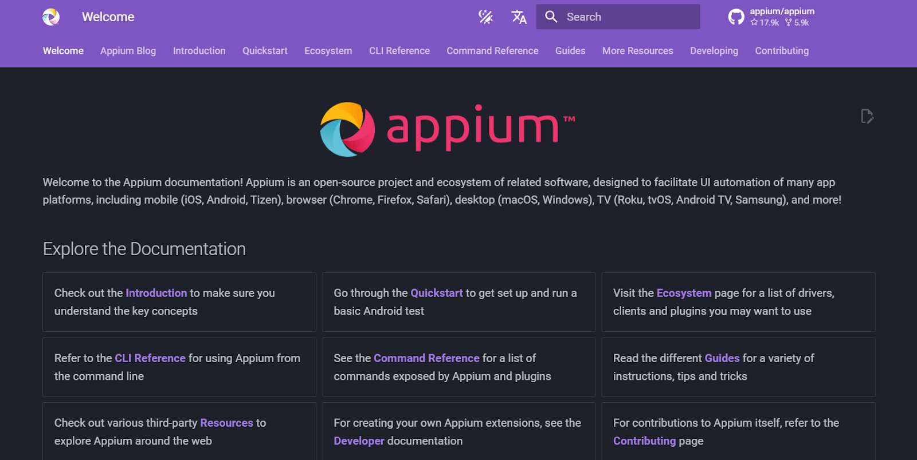This screenshot has width=917, height=460.
Task: Click the Introduction link in the card
Action: tap(156, 293)
